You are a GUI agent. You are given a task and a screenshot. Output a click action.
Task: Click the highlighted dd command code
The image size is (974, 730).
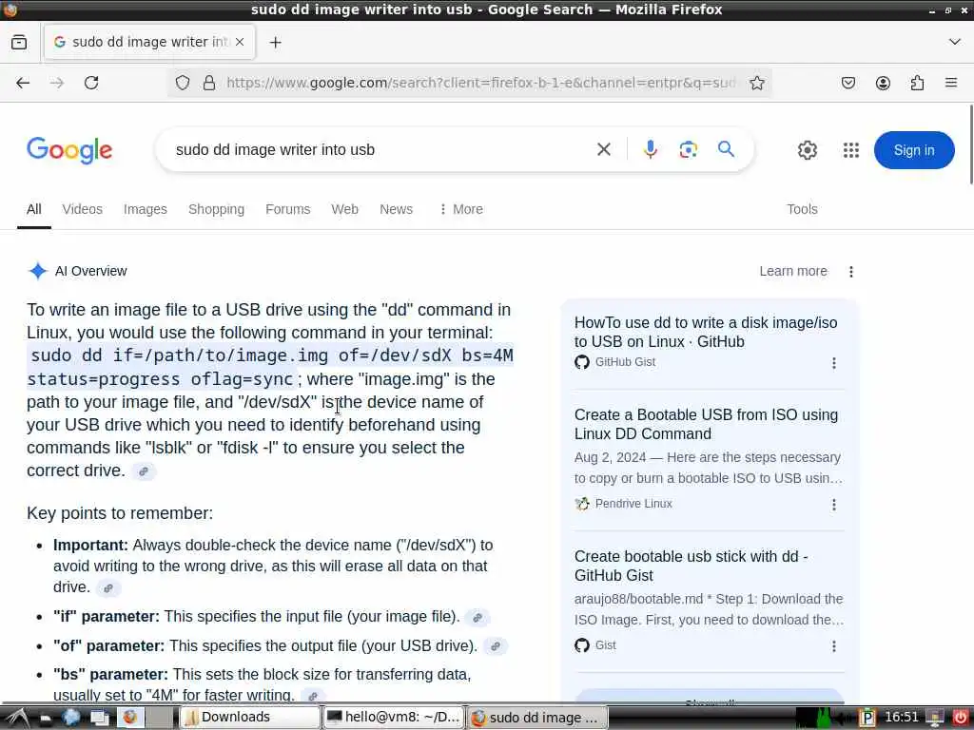click(271, 367)
